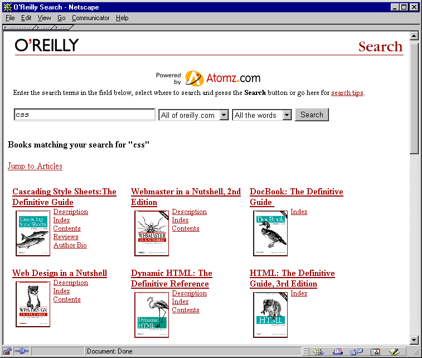
Task: Click the Cascading Style Sheets book cover
Action: [33, 233]
